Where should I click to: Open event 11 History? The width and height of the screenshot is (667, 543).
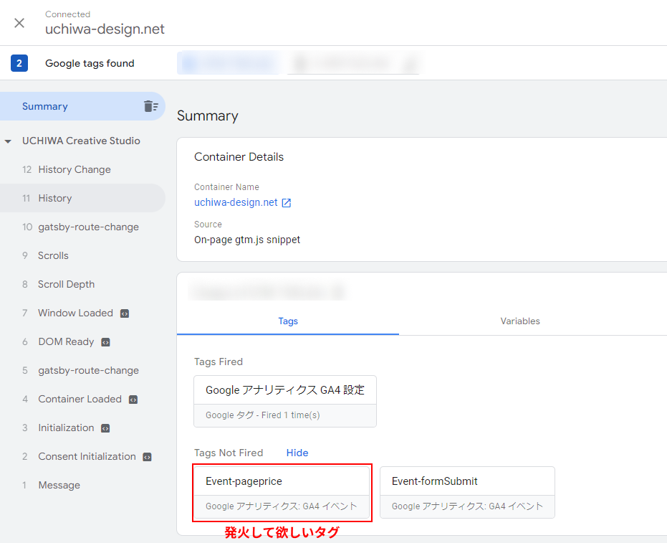pos(82,198)
